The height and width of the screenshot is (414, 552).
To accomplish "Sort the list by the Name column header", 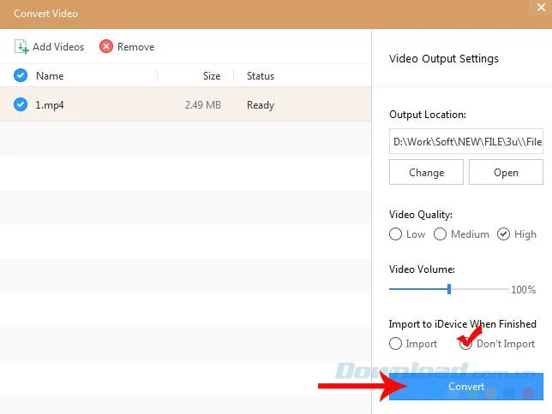I will pyautogui.click(x=50, y=76).
